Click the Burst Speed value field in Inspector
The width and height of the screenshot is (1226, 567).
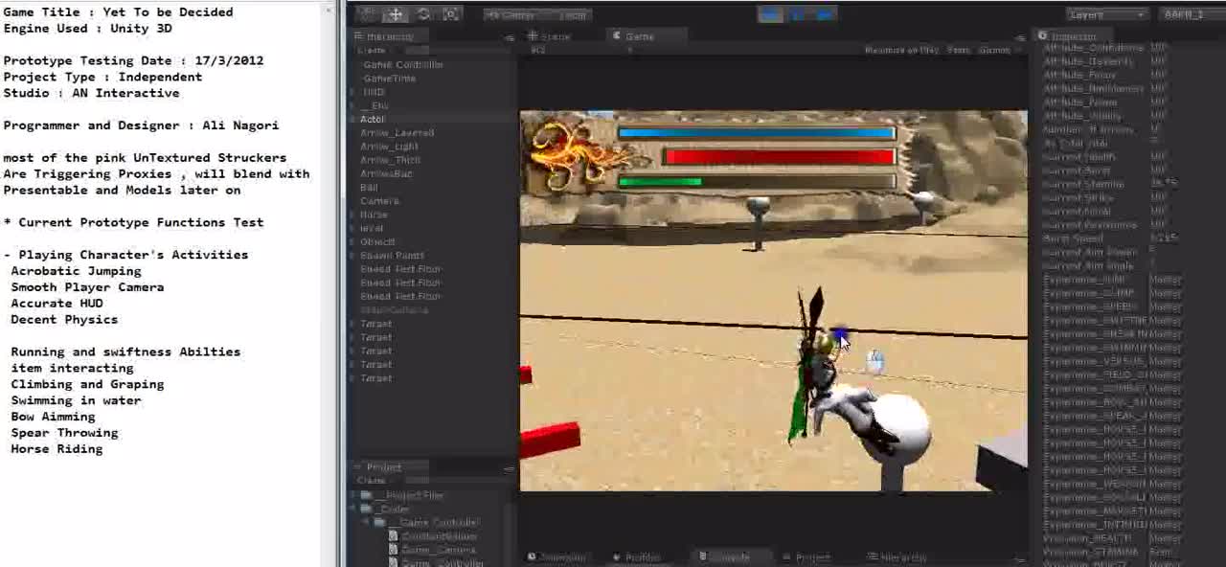point(1187,238)
